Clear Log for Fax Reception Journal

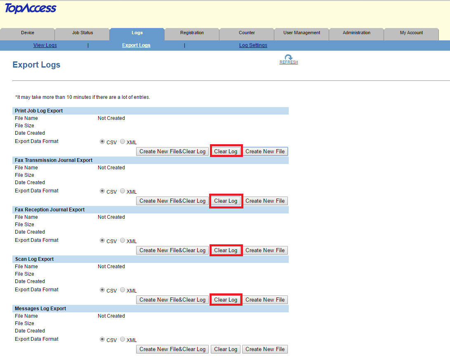pos(226,250)
